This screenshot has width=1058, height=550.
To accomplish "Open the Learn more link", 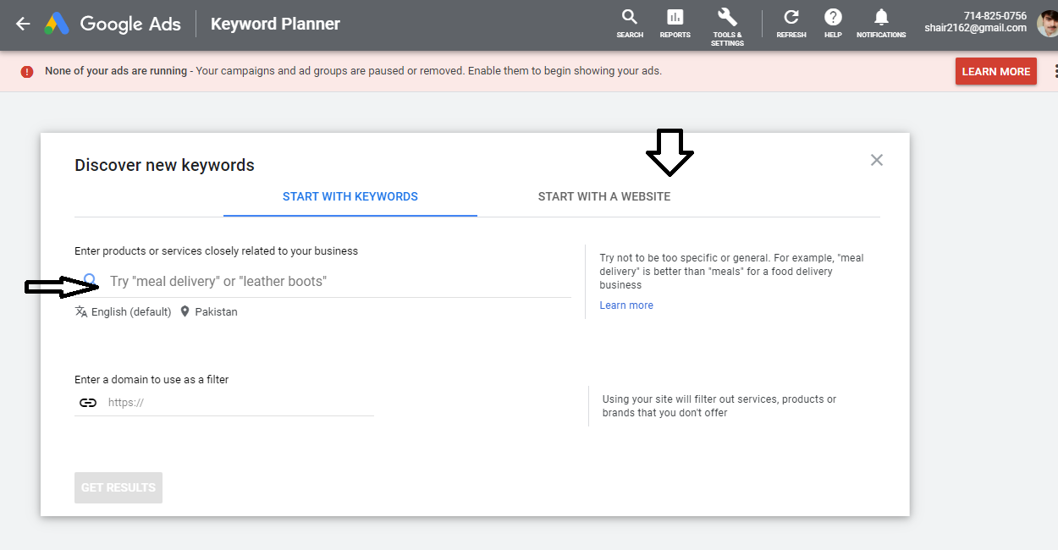I will 626,305.
